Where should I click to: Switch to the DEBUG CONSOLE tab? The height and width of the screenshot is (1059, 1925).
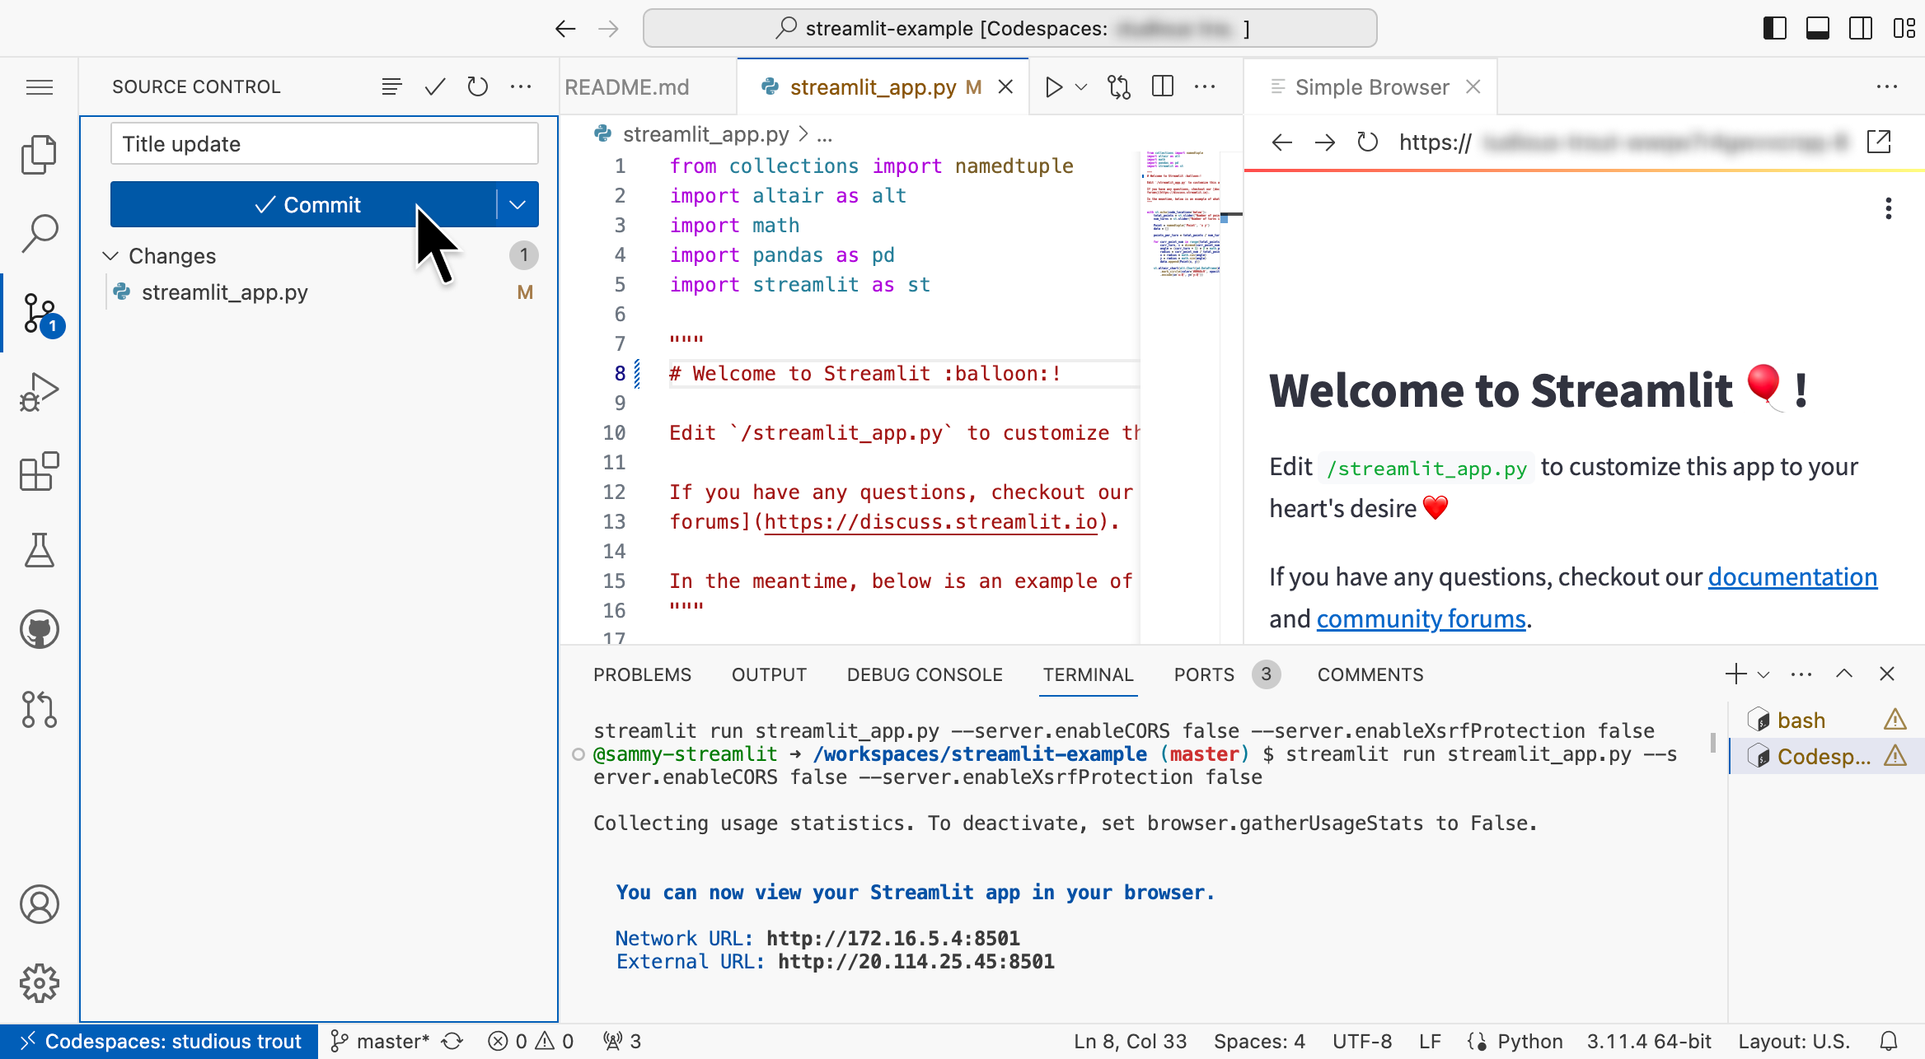coord(925,674)
